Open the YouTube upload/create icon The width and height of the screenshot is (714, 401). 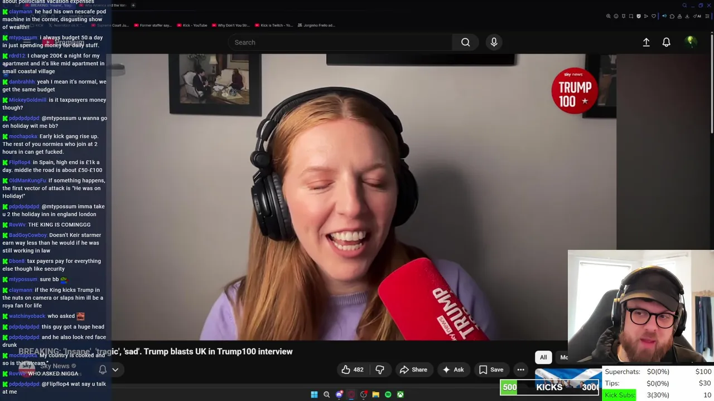click(646, 42)
